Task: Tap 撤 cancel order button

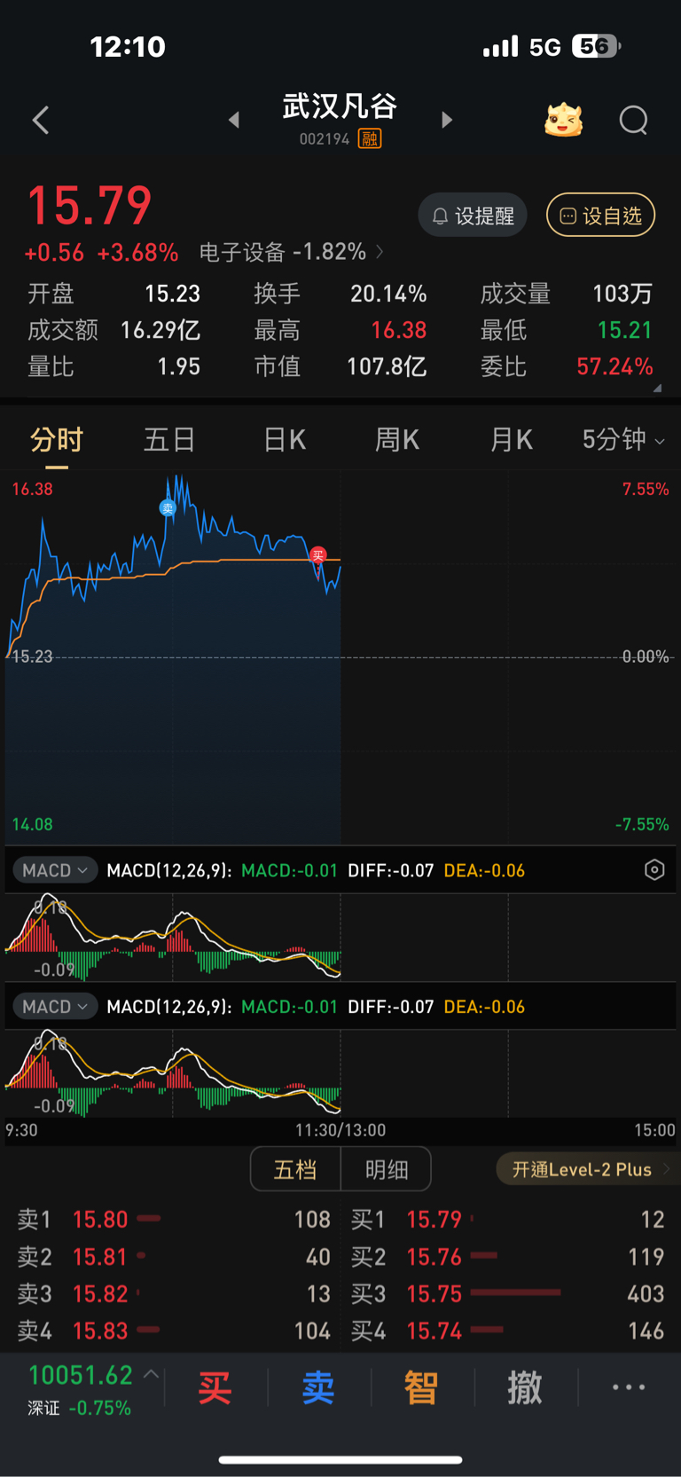Action: pos(525,1387)
